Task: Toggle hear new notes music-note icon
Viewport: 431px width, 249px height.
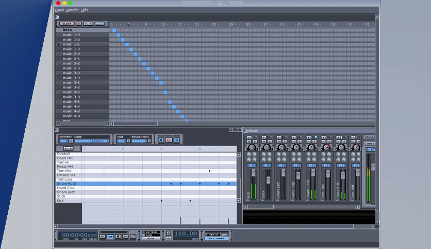Action: (x=161, y=140)
